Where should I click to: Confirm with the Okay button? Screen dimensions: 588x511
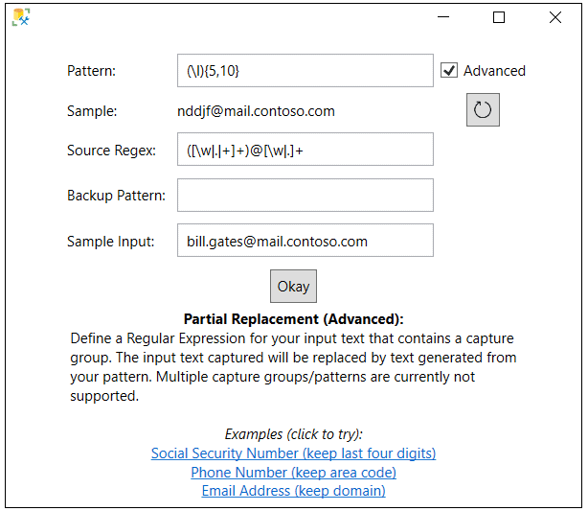click(293, 286)
